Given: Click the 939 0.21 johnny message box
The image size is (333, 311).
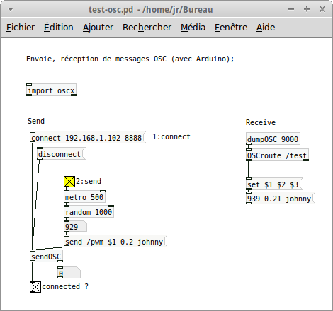Looking at the screenshot, I should [281, 199].
